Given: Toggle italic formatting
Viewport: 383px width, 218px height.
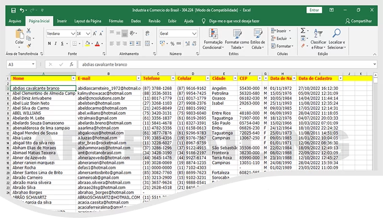Looking at the screenshot, I should point(56,44).
